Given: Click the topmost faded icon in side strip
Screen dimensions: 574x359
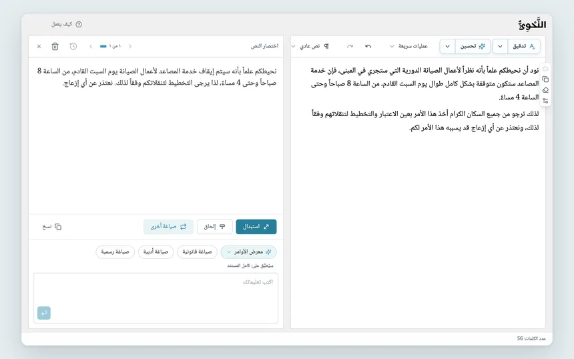Looking at the screenshot, I should [545, 69].
